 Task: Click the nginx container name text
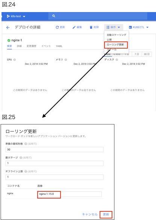point(10,193)
